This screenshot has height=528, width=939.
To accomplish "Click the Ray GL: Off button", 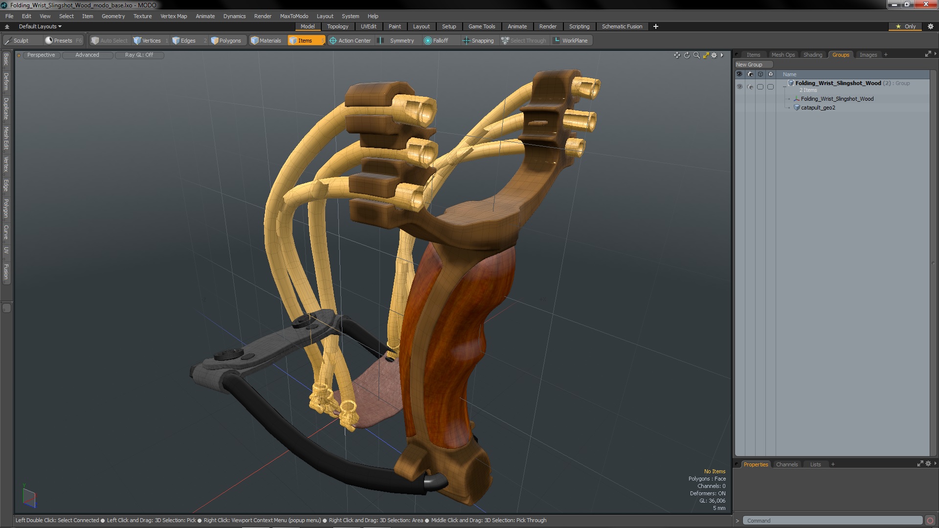I will pyautogui.click(x=139, y=55).
